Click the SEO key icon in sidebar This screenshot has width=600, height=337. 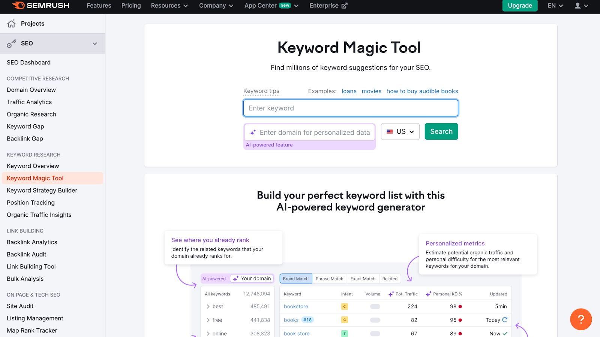pos(11,43)
